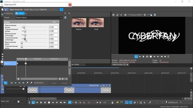Adjust the vertical waves slider handle

[24, 27]
